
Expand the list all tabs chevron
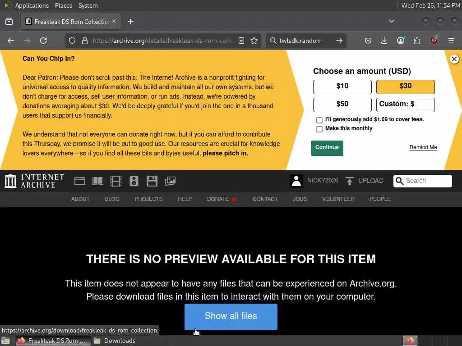click(392, 21)
